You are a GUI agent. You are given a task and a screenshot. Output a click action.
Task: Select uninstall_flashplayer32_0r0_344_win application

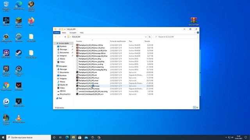click(91, 94)
